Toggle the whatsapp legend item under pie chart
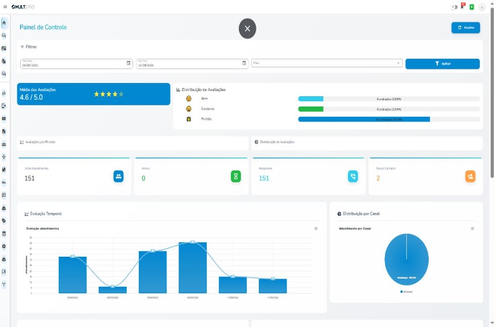The image size is (495, 327). (407, 292)
